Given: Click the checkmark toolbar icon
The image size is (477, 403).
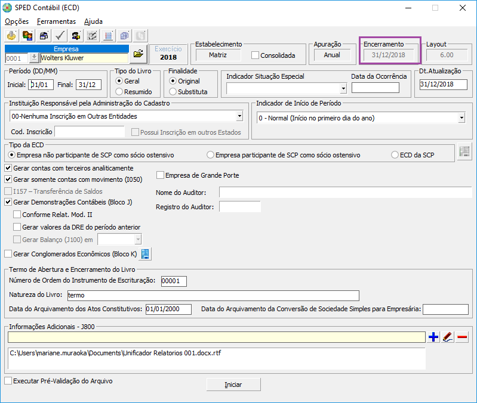Looking at the screenshot, I should click(60, 36).
